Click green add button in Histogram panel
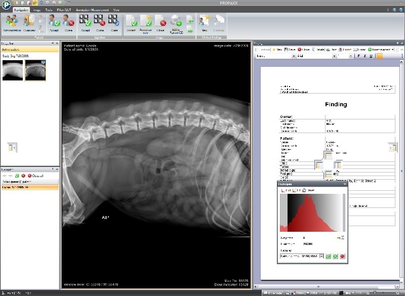The height and width of the screenshot is (296, 405). coord(335,257)
